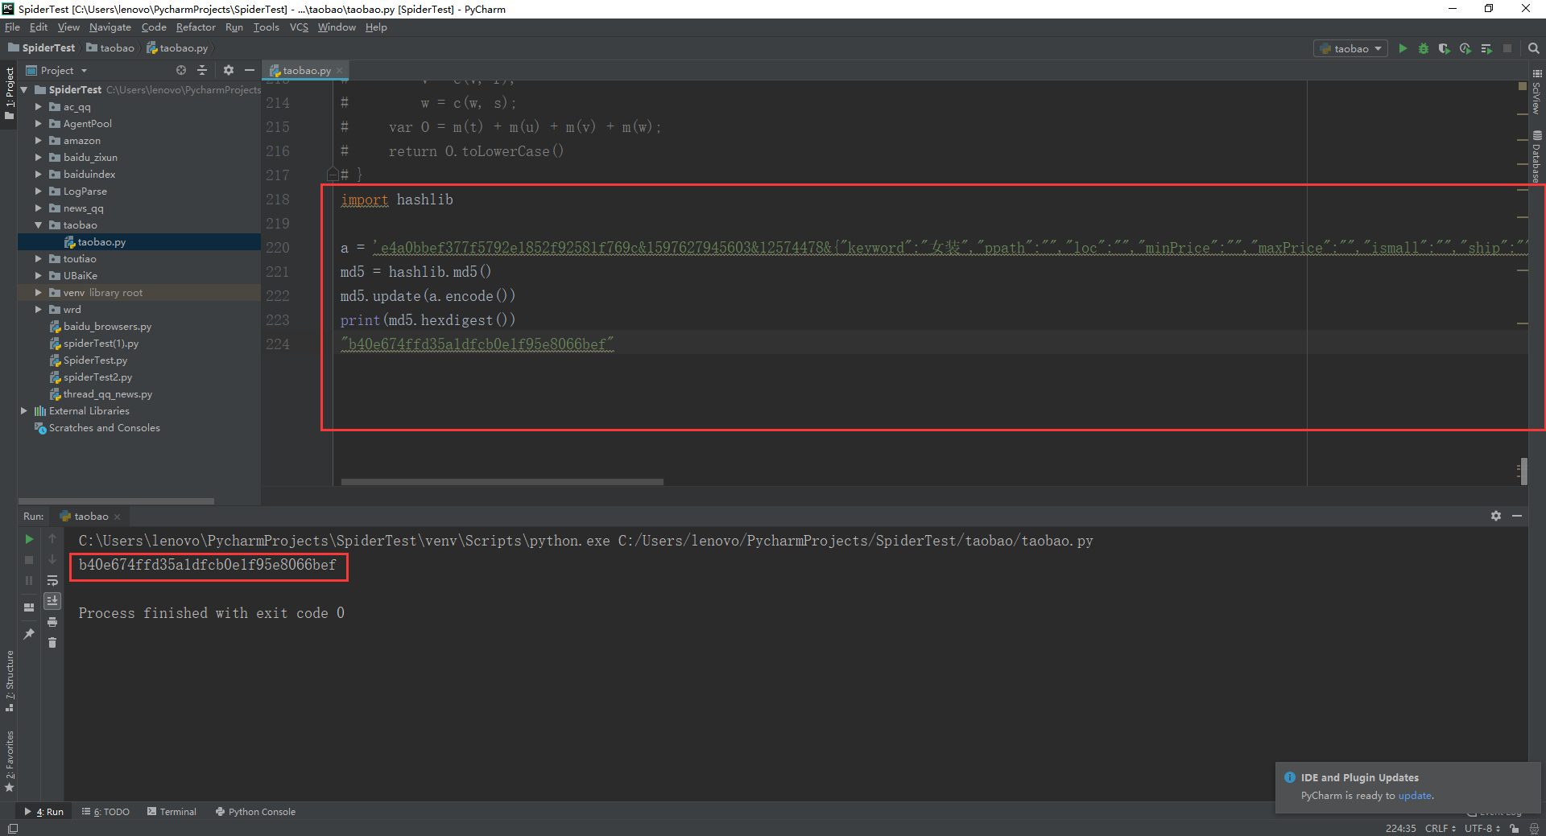Toggle the 1: Project side tab
1546x836 pixels.
tap(10, 93)
